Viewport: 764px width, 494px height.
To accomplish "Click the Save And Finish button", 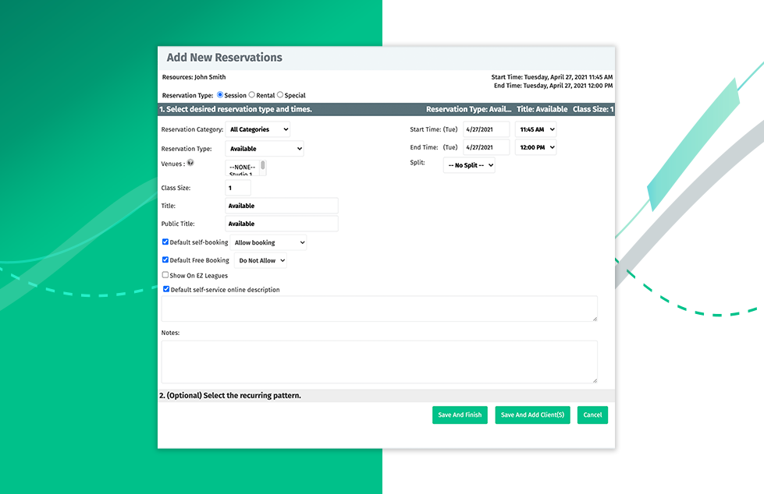I will (x=460, y=415).
